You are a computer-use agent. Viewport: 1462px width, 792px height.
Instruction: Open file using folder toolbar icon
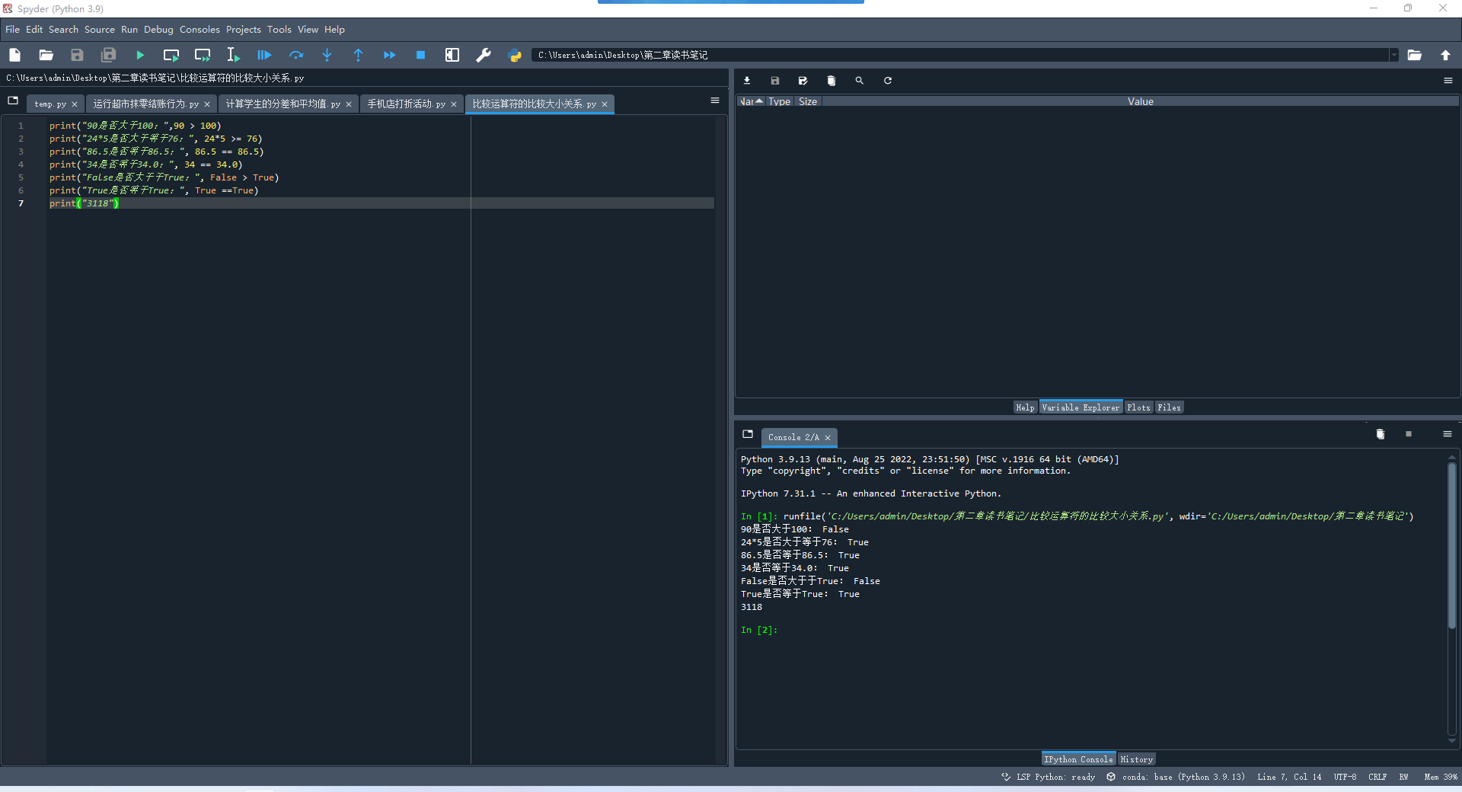(x=46, y=55)
